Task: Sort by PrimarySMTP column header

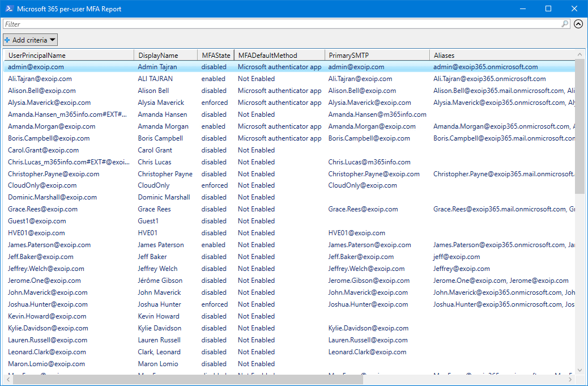Action: [377, 55]
